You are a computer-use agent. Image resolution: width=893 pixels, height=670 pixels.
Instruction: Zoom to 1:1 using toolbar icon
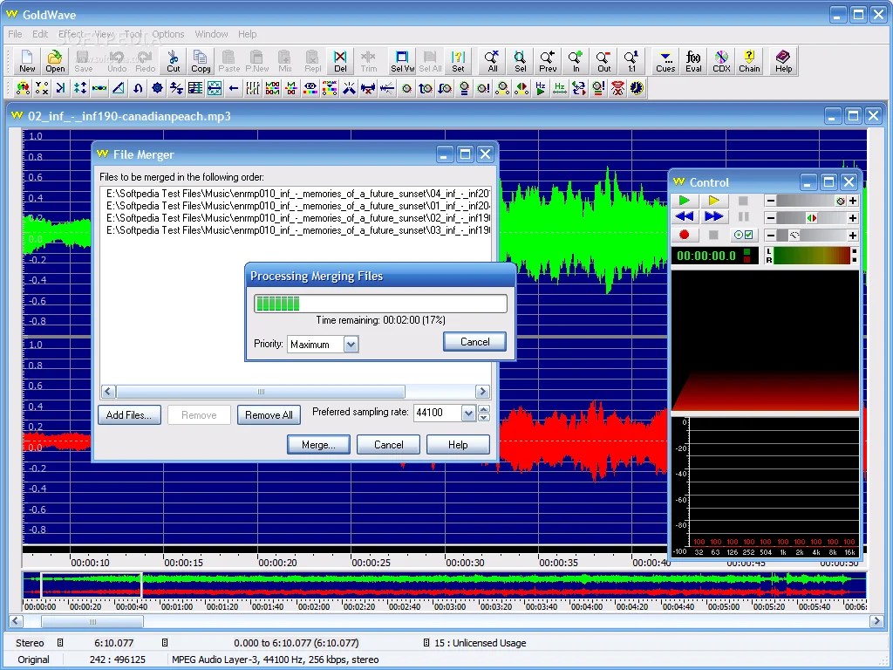pos(631,60)
